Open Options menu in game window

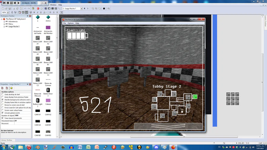[71, 23]
